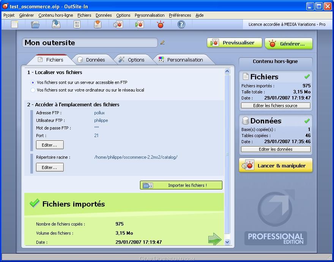334x262 pixels.
Task: Click the pencil icon to rename project
Action: tap(162, 43)
